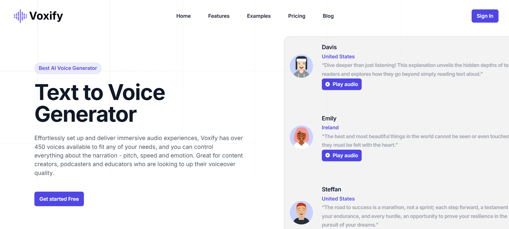Open the Examples nav item
This screenshot has width=509, height=229.
(259, 16)
